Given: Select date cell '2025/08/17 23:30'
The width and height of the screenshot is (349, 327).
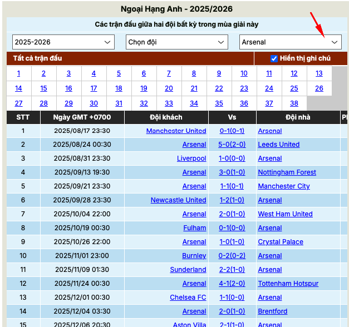Looking at the screenshot, I should point(82,131).
